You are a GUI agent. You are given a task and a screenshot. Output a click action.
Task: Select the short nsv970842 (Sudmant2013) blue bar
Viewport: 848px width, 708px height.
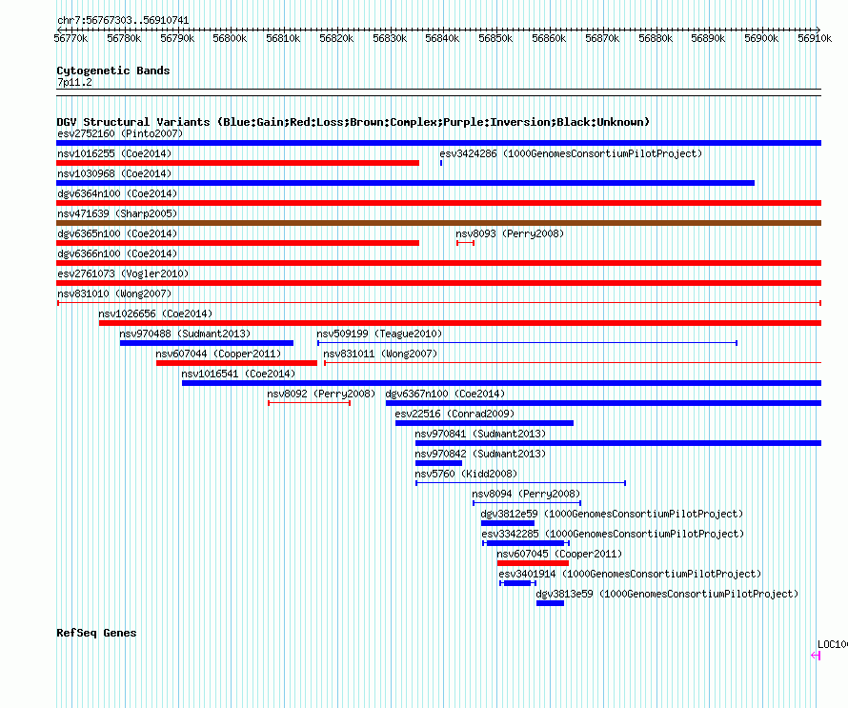[438, 463]
